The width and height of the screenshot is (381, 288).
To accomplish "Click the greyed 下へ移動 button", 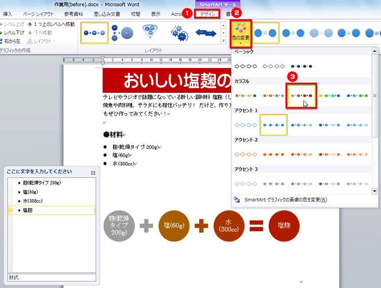I will [x=40, y=33].
